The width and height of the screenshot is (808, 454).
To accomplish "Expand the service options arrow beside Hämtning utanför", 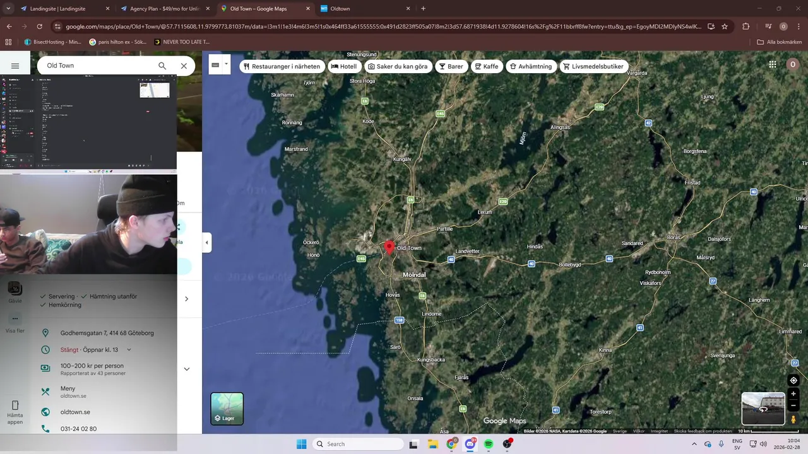I will pos(186,299).
